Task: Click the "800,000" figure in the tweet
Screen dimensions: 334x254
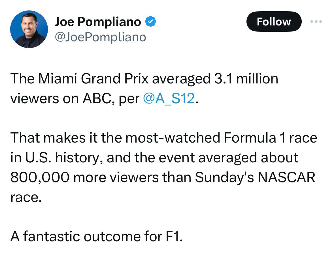Action: point(40,178)
